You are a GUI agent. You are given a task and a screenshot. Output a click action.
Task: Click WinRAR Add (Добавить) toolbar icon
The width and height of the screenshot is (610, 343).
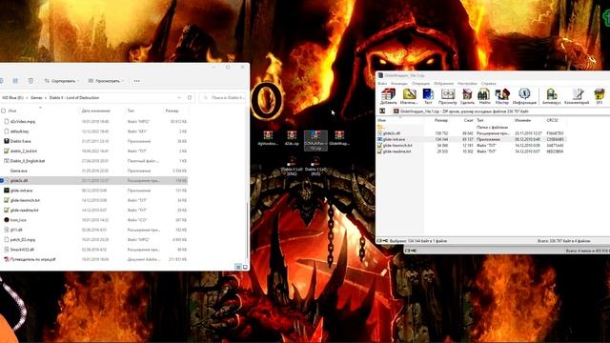pyautogui.click(x=388, y=96)
